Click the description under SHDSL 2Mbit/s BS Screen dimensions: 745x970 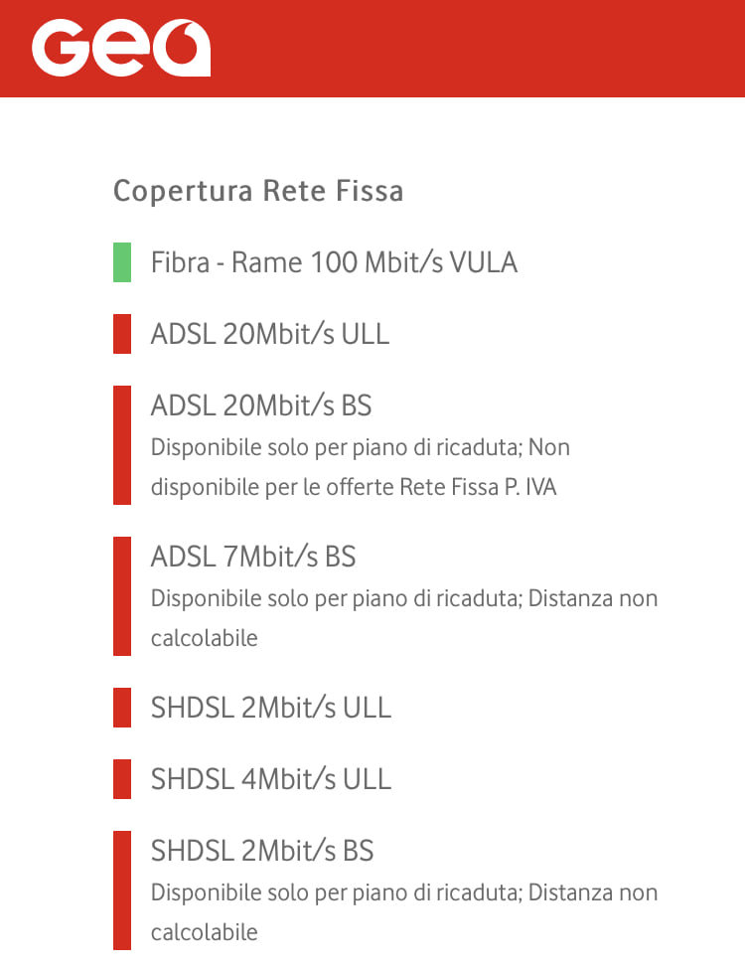tap(403, 912)
